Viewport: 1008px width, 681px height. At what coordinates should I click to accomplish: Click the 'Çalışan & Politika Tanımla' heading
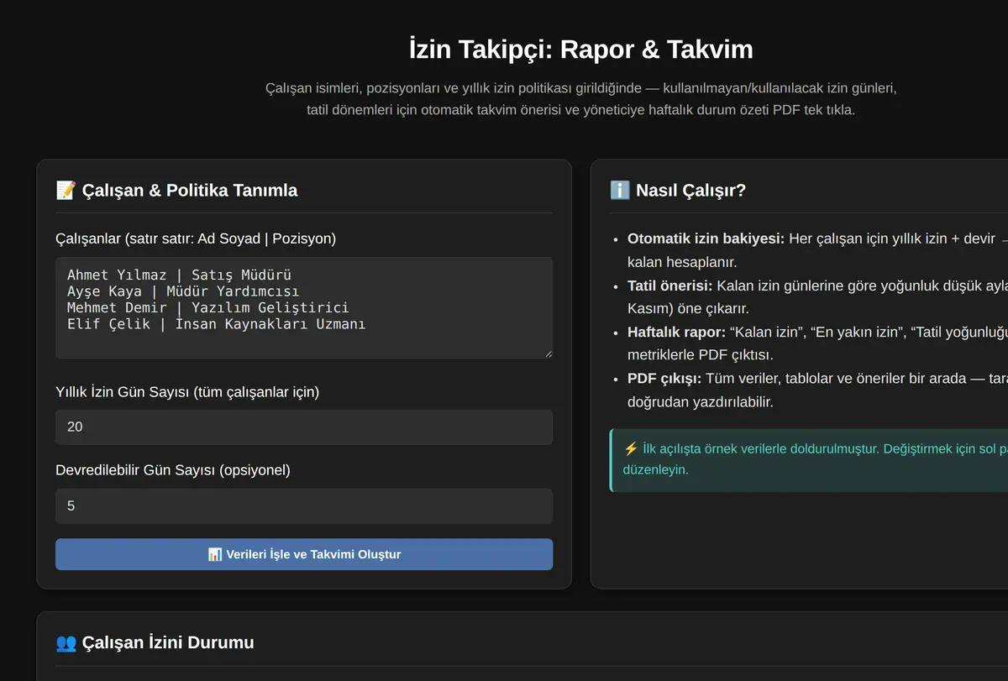point(190,191)
